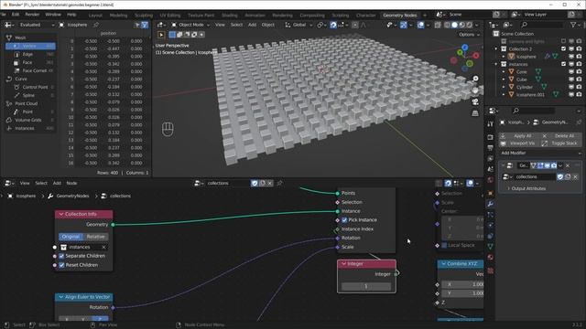The height and width of the screenshot is (329, 586).
Task: Toggle camera view in viewport gizmos
Action: click(475, 101)
